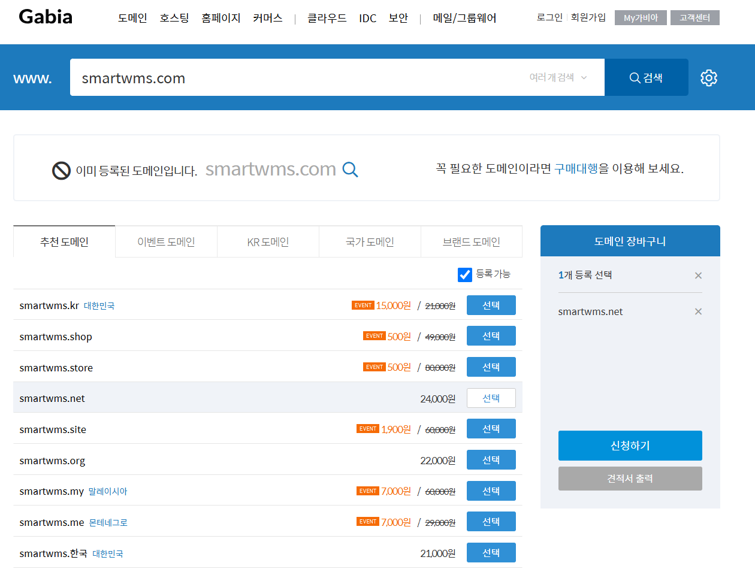
Task: Click the smartwms.kr domain name
Action: 49,305
